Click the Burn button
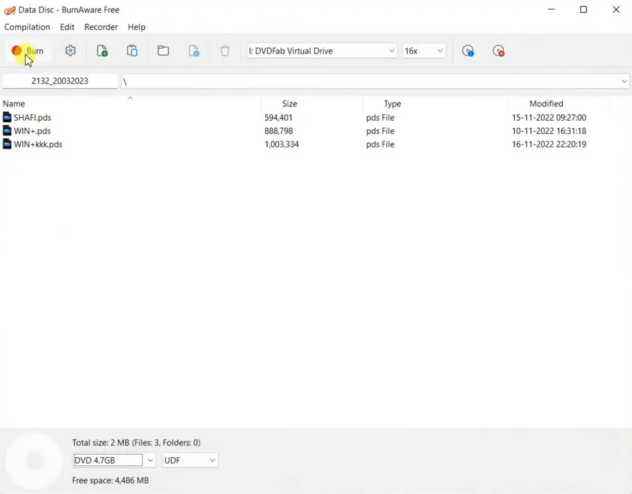632x494 pixels. pyautogui.click(x=28, y=51)
